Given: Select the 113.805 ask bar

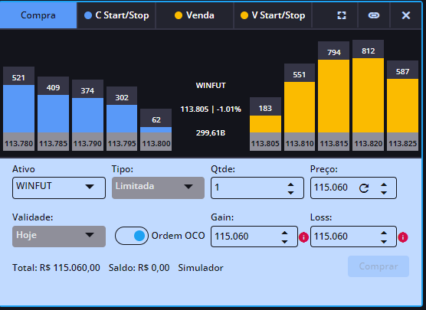Looking at the screenshot, I should tap(265, 124).
